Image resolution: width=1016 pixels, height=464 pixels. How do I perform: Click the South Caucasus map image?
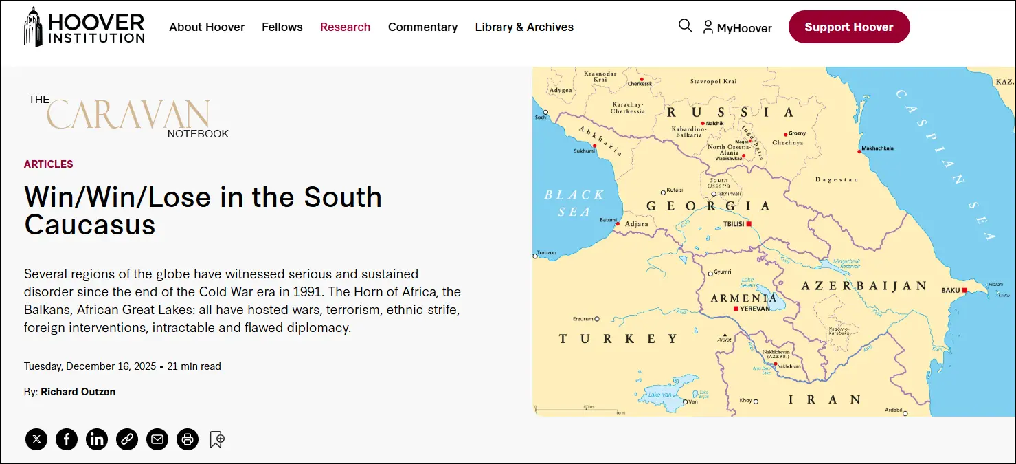pyautogui.click(x=774, y=241)
